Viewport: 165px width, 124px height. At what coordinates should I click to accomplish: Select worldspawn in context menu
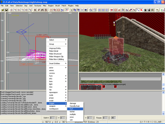pyautogui.click(x=57, y=109)
